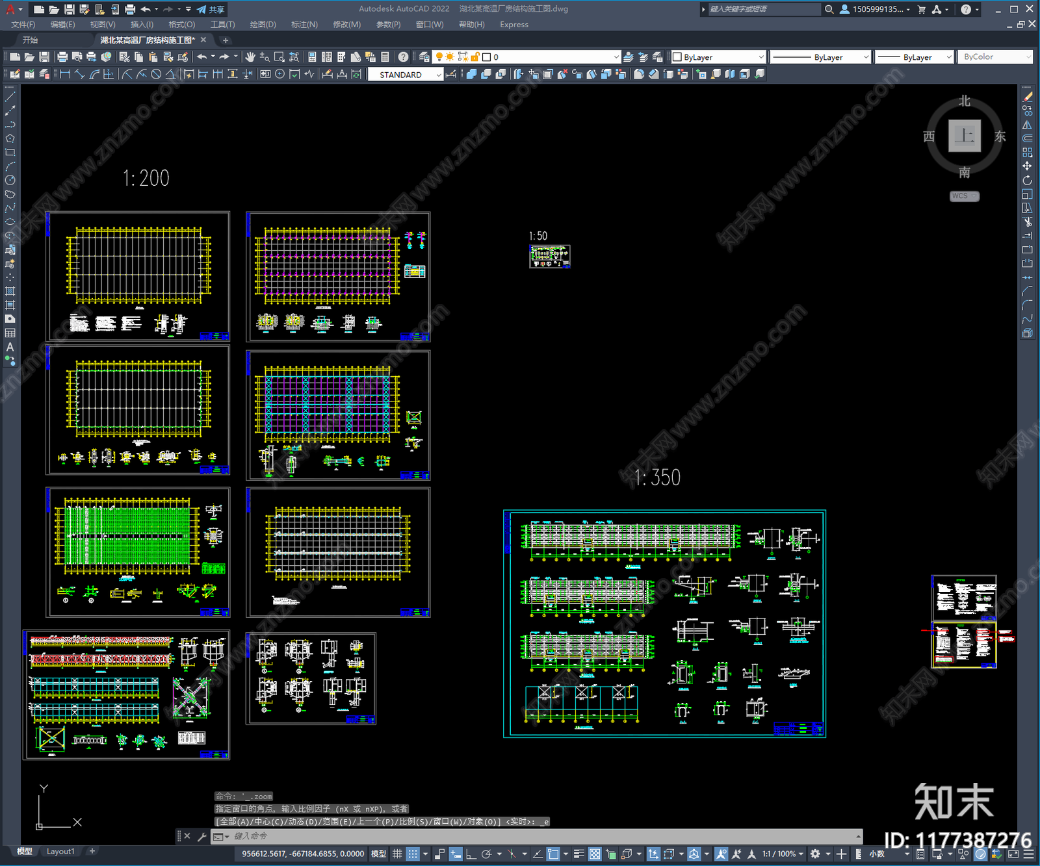Toggle lineweight display in the status bar

click(578, 854)
